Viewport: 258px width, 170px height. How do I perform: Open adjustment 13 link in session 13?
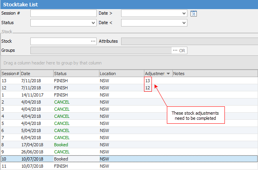point(148,81)
